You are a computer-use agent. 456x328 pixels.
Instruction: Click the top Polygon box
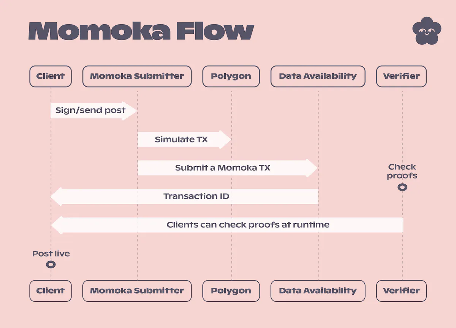pyautogui.click(x=231, y=76)
